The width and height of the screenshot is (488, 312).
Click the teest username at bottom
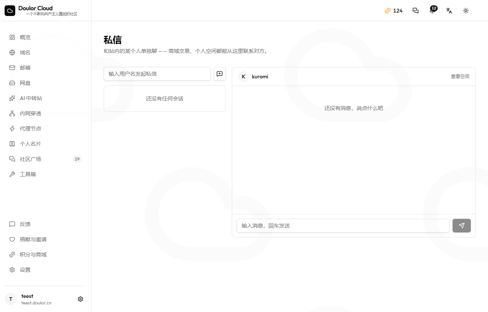coord(27,296)
